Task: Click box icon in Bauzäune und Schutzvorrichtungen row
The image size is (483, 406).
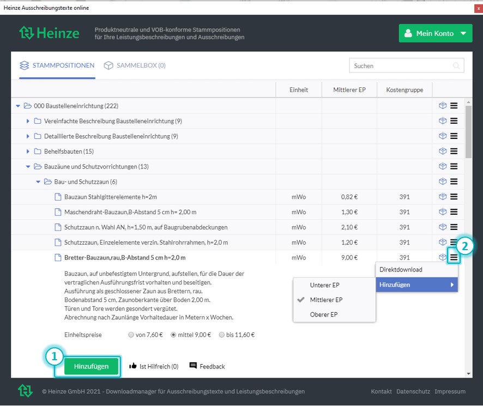Action: [443, 166]
